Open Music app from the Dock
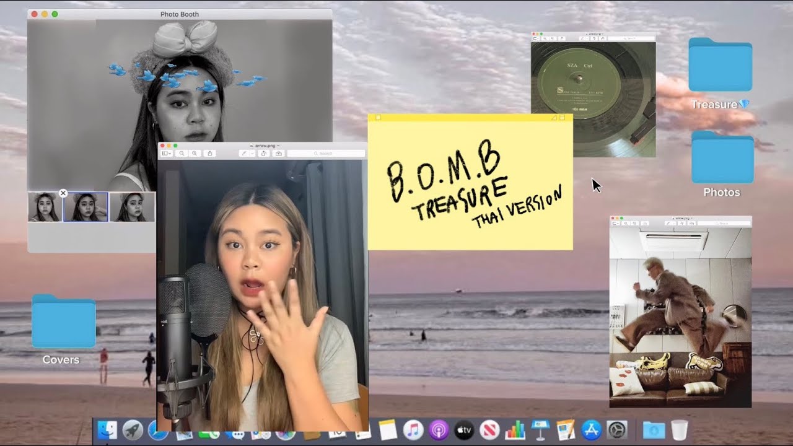This screenshot has height=446, width=793. point(413,430)
